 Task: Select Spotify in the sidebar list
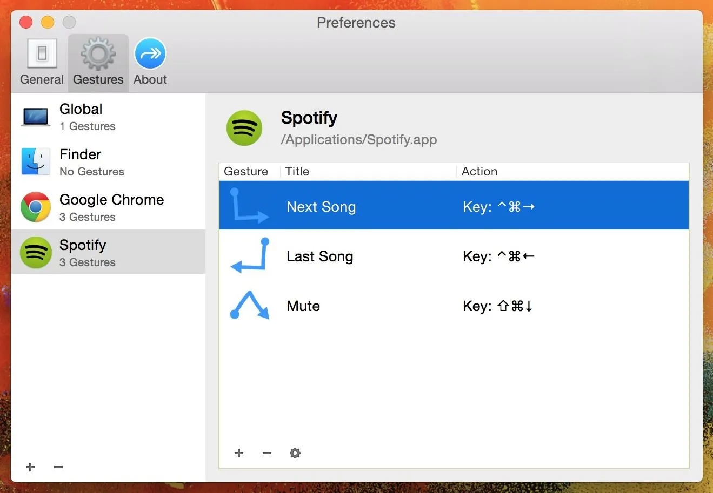(108, 252)
